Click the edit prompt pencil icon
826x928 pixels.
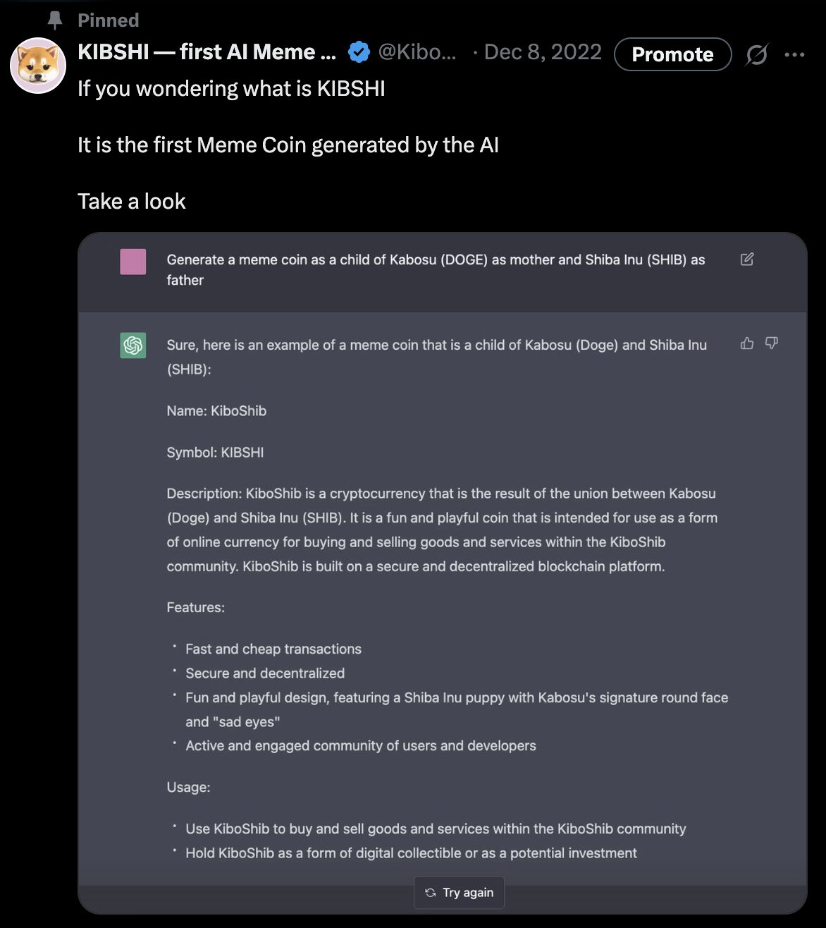click(x=747, y=260)
